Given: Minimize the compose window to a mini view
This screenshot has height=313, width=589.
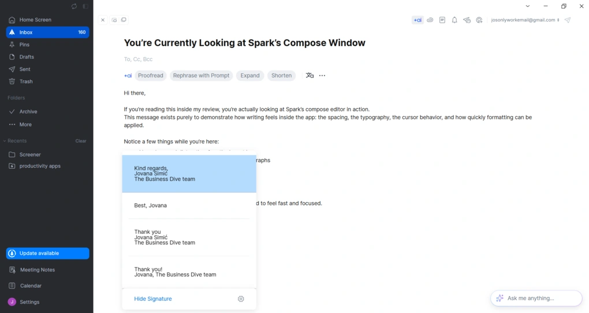Looking at the screenshot, I should click(114, 20).
